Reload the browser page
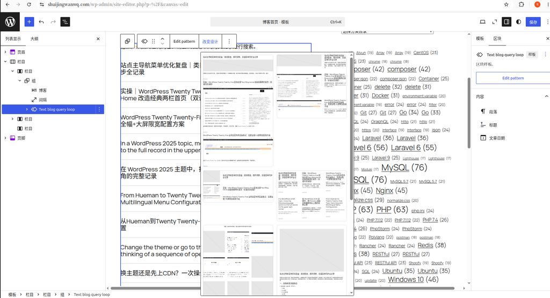This screenshot has height=298, width=550. coord(29,4)
